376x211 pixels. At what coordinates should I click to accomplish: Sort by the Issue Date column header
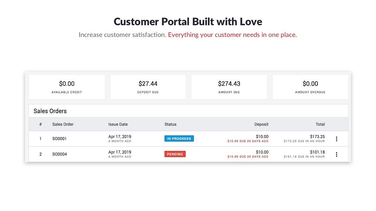(x=118, y=124)
